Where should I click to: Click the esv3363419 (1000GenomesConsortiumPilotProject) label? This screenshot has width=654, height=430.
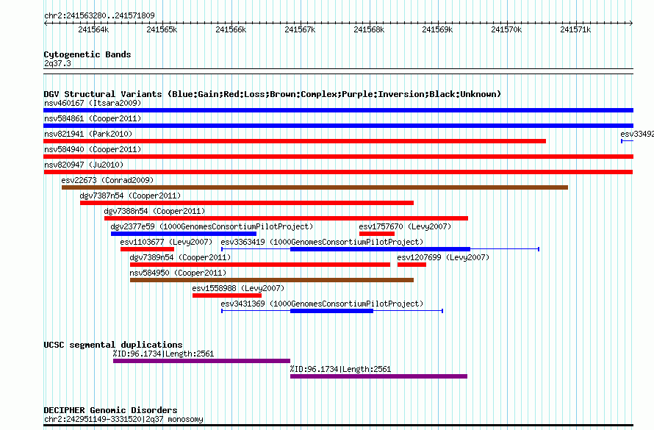pyautogui.click(x=322, y=242)
